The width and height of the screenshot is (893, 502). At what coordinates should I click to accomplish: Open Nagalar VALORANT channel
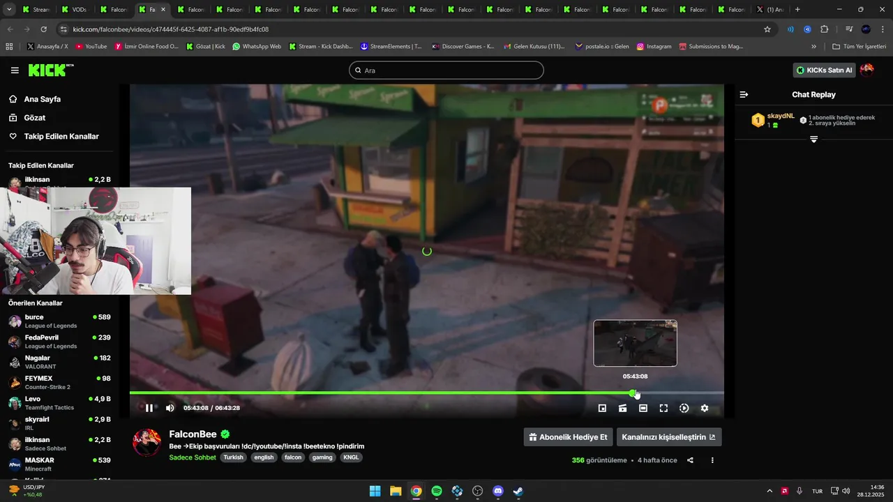pos(59,362)
